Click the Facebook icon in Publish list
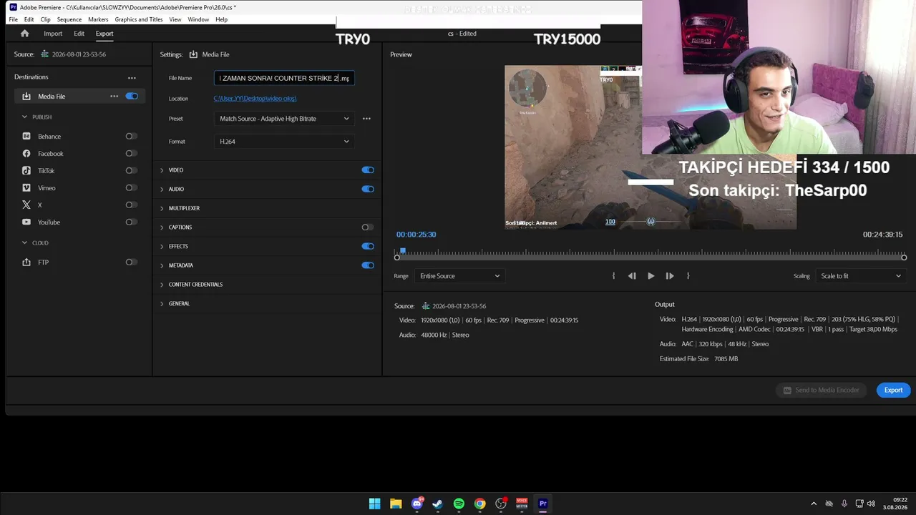This screenshot has height=515, width=916. [x=26, y=154]
